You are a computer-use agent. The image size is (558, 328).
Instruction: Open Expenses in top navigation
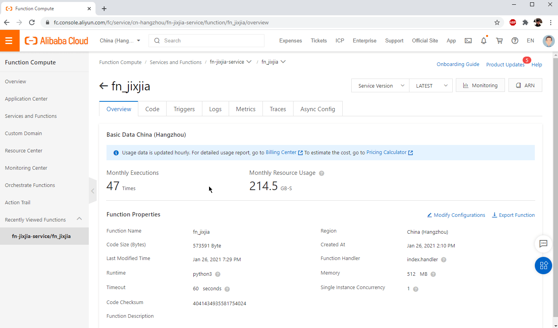pyautogui.click(x=290, y=40)
